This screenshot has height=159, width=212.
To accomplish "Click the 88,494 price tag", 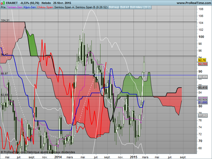I will [x=203, y=77].
